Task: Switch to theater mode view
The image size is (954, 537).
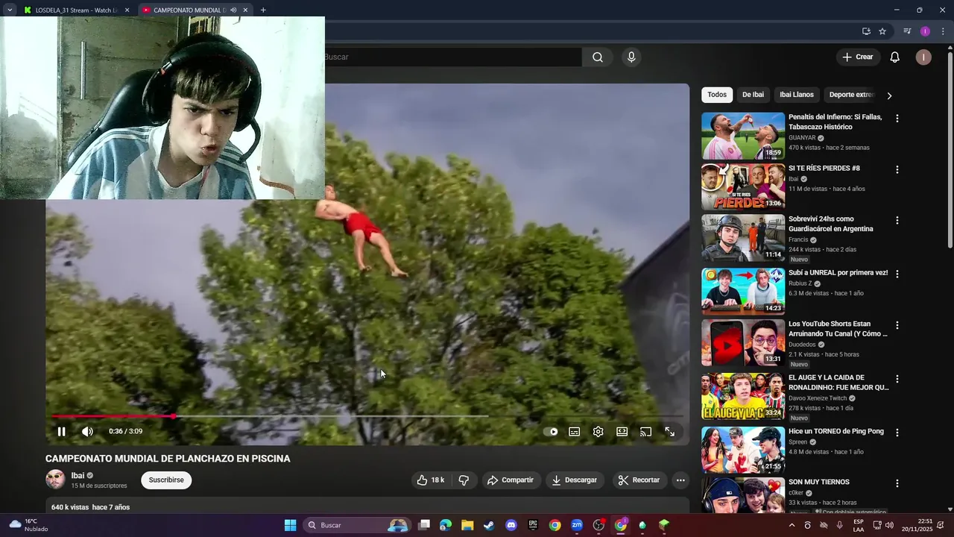Action: pos(622,431)
